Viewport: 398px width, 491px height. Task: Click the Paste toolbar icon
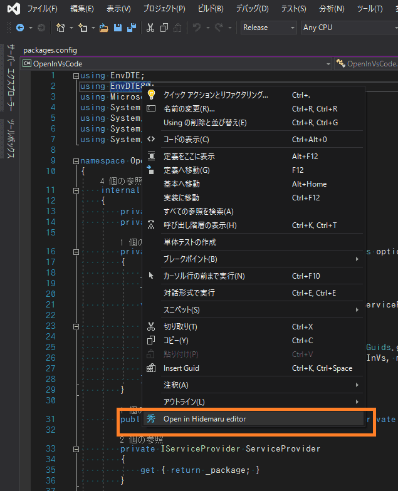177,28
